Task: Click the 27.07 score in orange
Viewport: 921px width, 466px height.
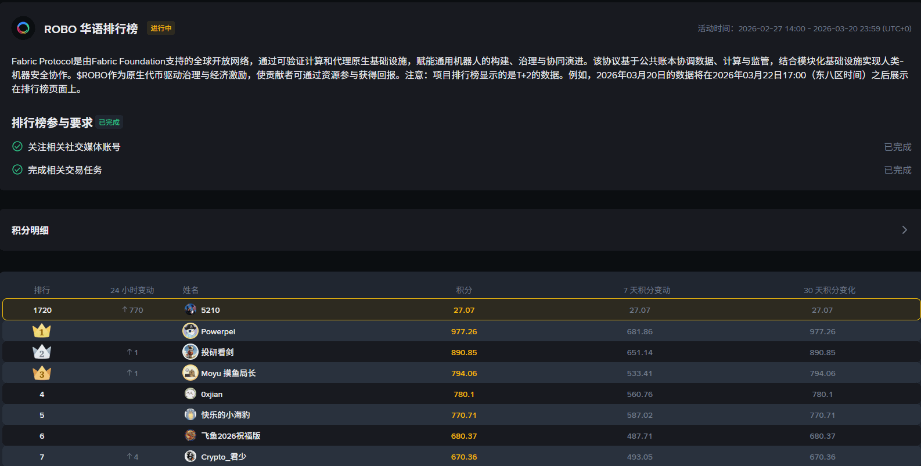Action: (464, 310)
